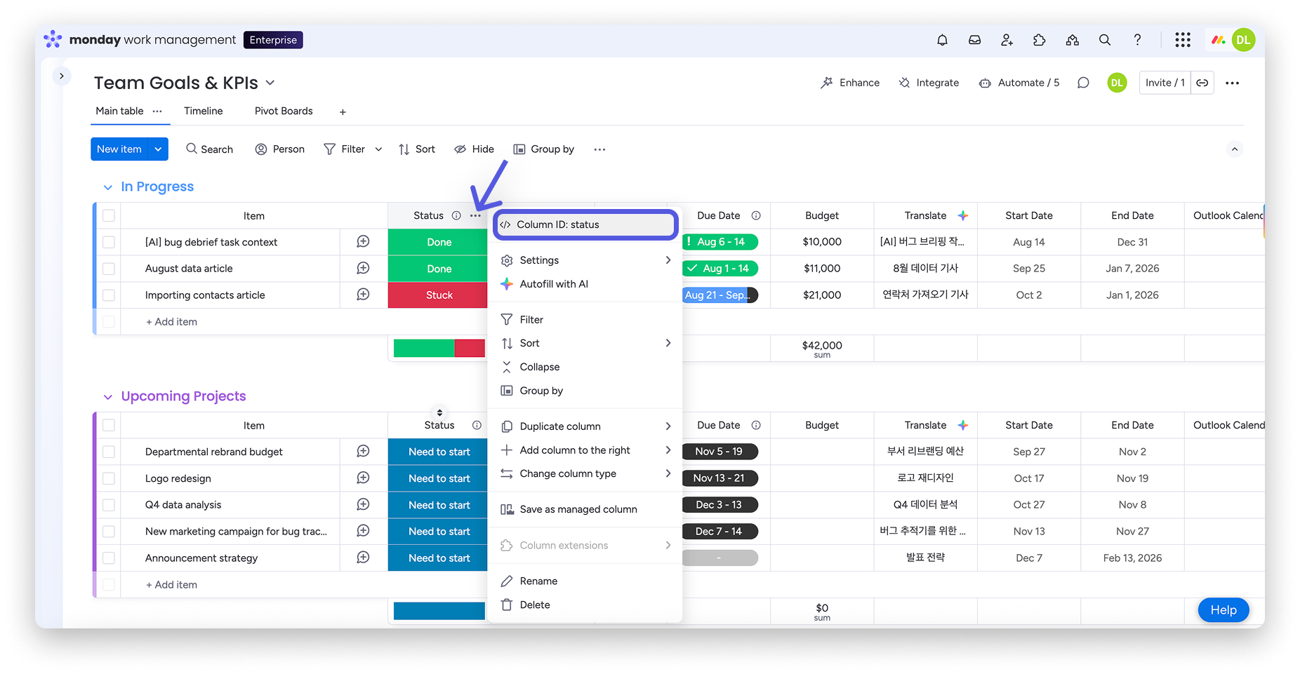Open the Search field in toolbar
This screenshot has height=674, width=1300.
[209, 149]
